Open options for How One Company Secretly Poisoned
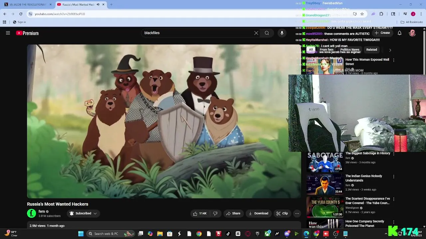This screenshot has height=239, width=426. click(394, 222)
